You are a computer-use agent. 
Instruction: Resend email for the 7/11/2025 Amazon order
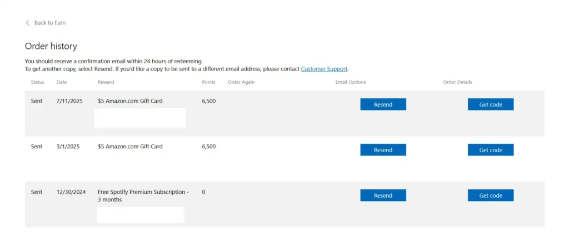pos(383,104)
